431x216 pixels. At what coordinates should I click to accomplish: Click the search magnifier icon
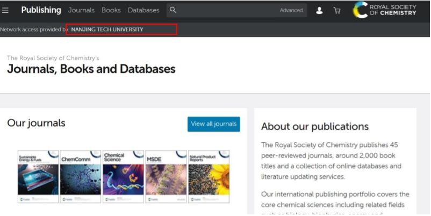pyautogui.click(x=173, y=10)
